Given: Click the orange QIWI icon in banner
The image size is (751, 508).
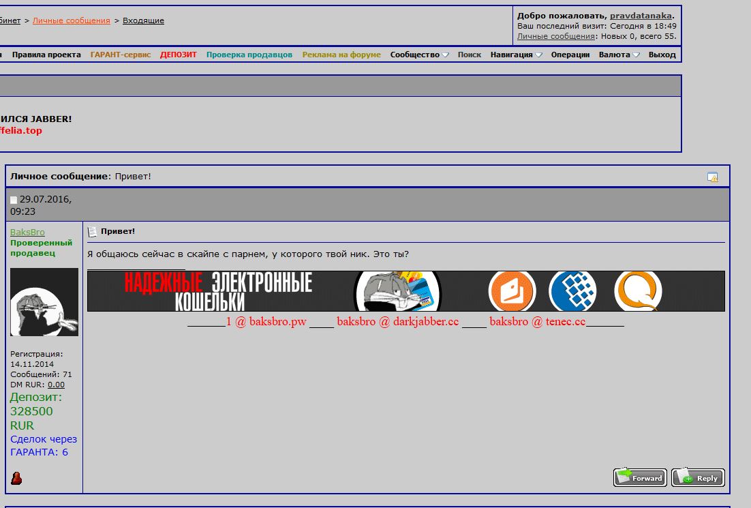Looking at the screenshot, I should tap(638, 291).
